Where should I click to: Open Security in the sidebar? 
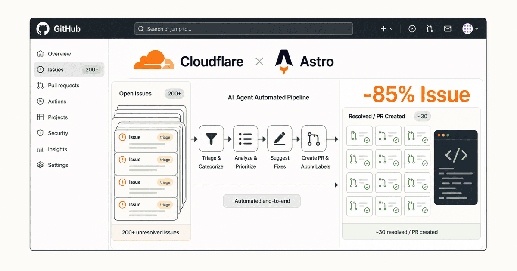69,133
